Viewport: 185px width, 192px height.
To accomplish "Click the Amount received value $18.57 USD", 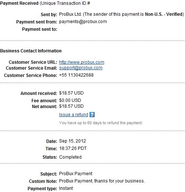I will point(71,93).
